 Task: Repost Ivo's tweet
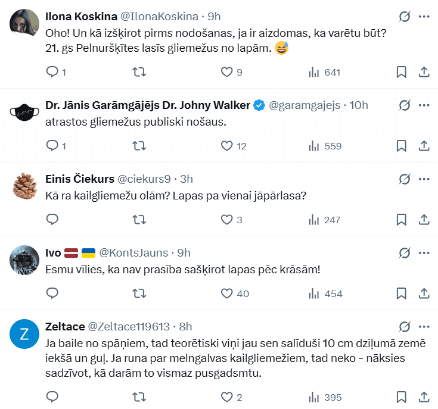pos(138,294)
